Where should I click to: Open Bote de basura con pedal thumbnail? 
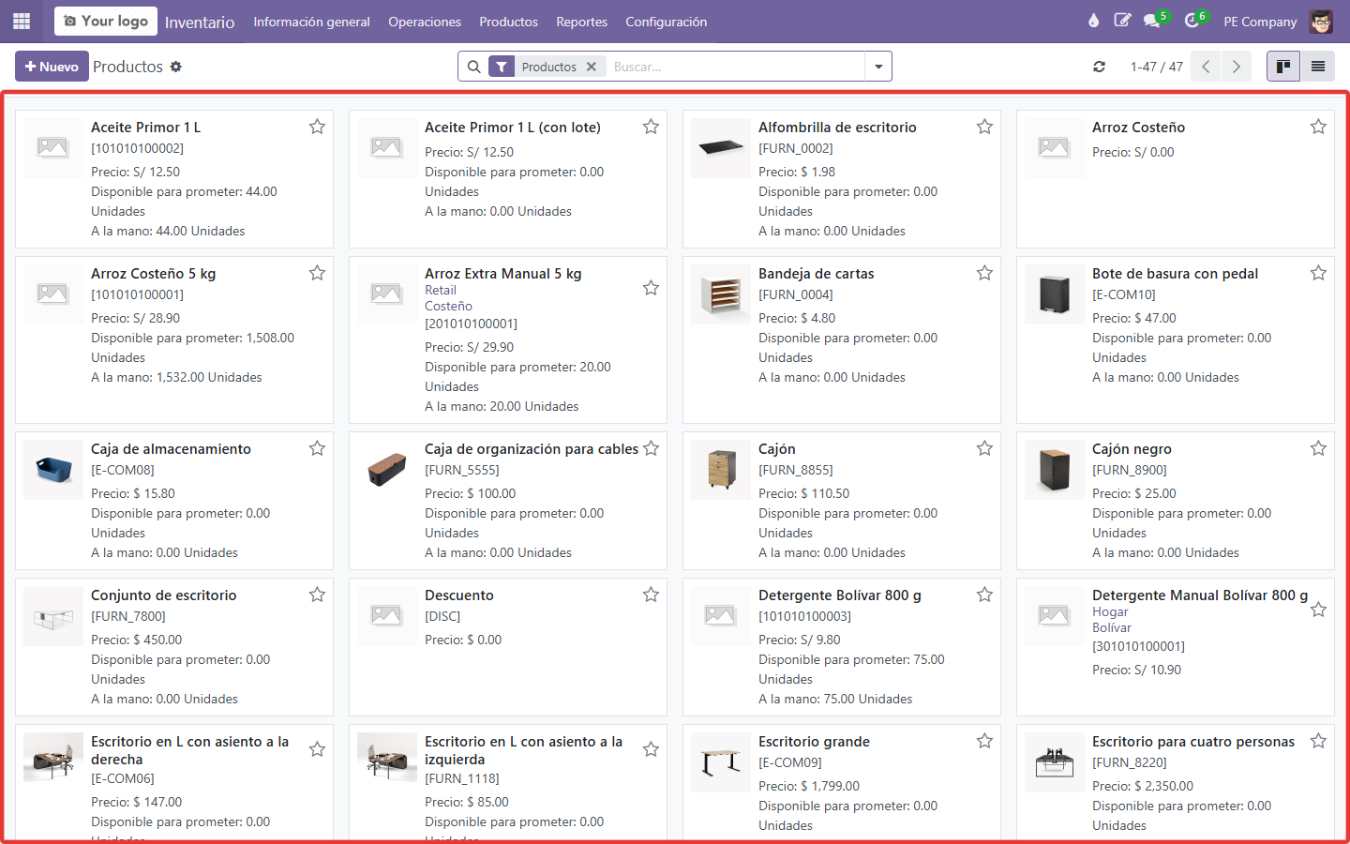pyautogui.click(x=1055, y=294)
